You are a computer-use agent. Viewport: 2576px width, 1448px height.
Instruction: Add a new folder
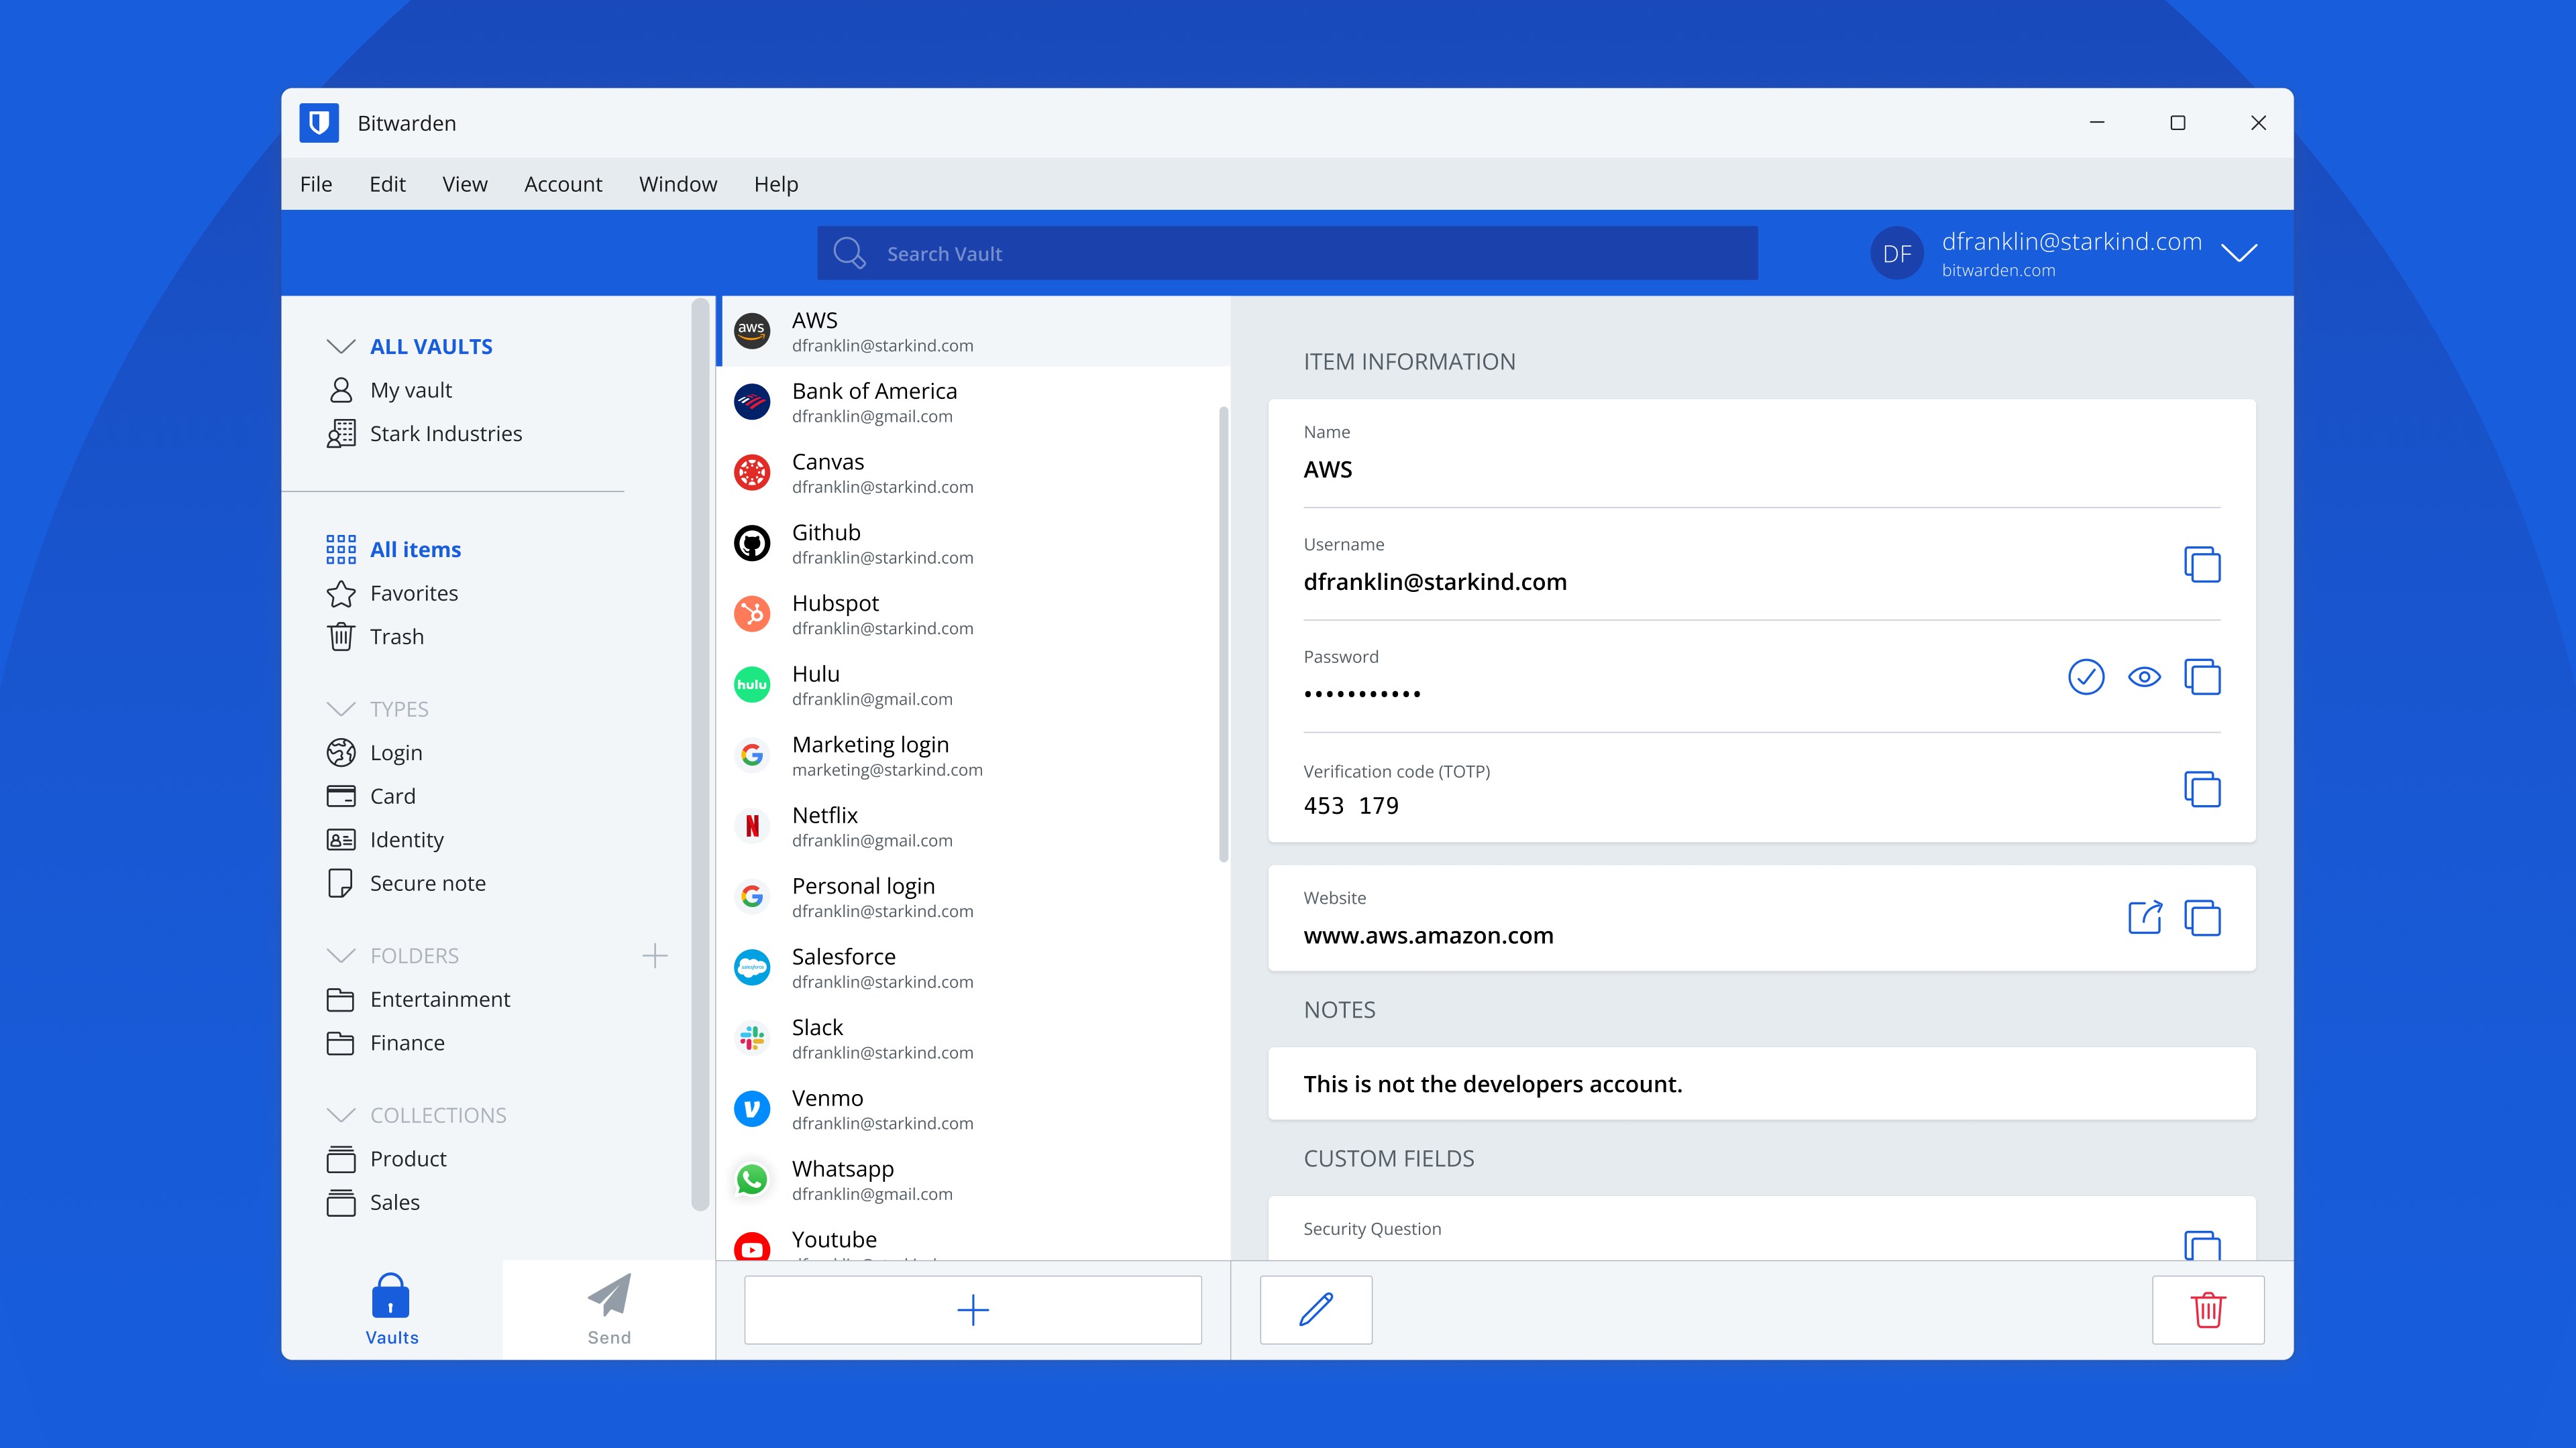click(655, 955)
